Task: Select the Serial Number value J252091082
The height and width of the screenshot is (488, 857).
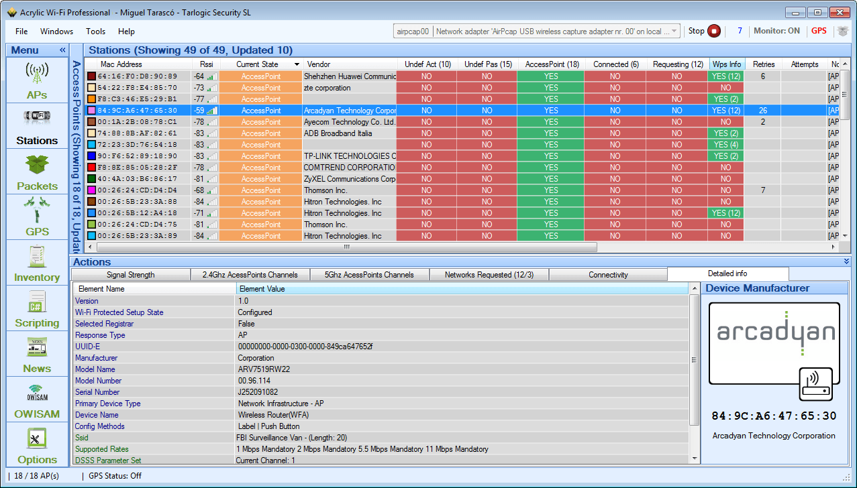Action: tap(258, 392)
